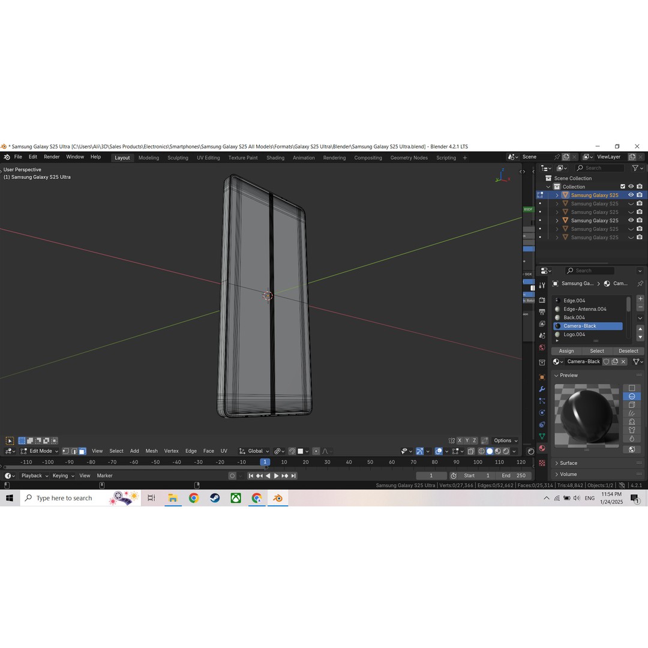Open the Output properties tab
648x648 pixels.
(x=542, y=312)
